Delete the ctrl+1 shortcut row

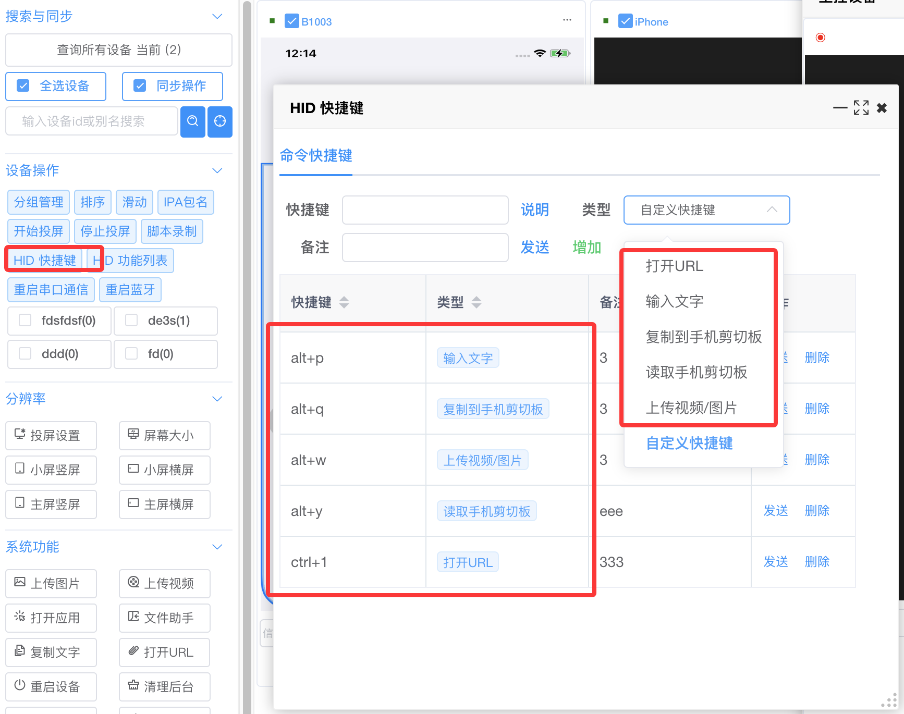coord(816,562)
